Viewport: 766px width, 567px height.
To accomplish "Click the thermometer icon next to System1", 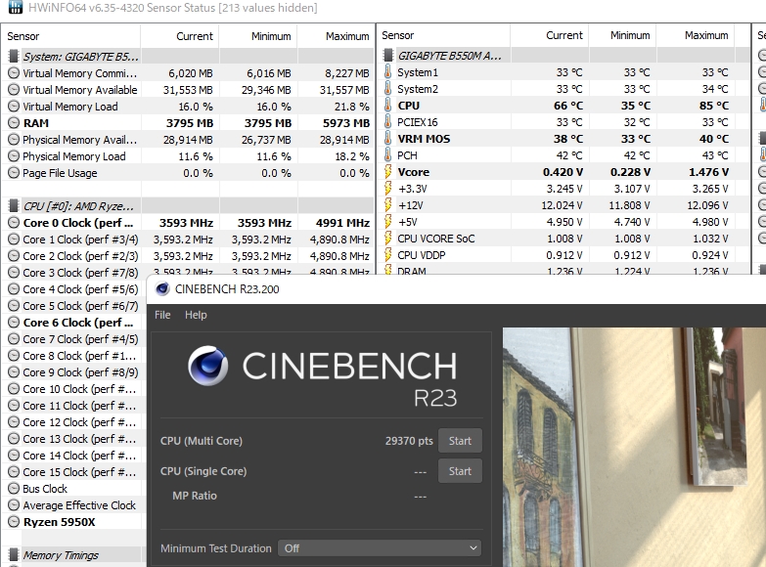I will tap(387, 71).
